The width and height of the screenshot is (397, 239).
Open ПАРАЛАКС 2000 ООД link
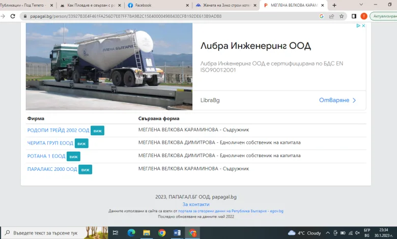[52, 169]
